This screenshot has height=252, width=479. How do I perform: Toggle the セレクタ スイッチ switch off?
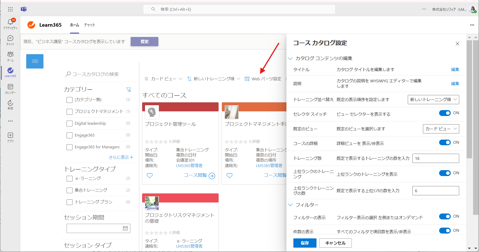pos(445,113)
